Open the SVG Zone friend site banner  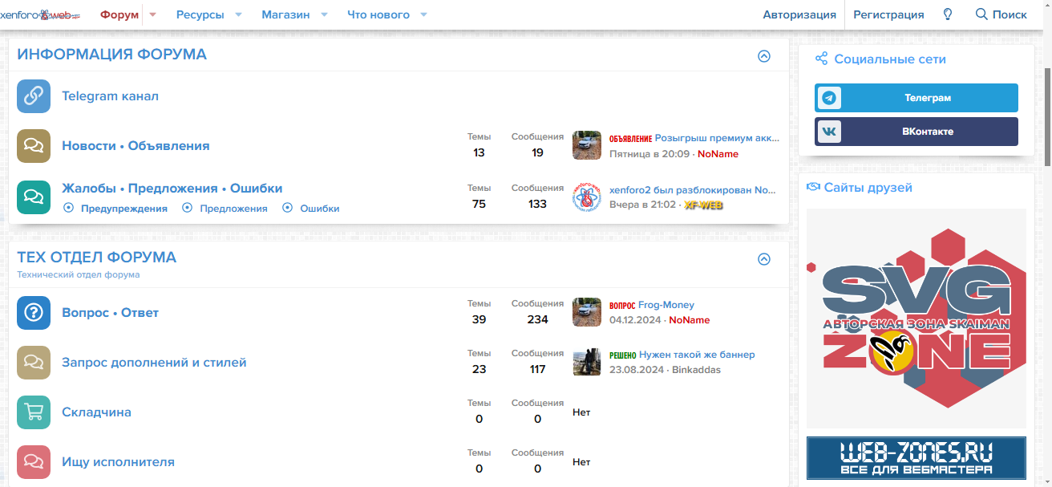[916, 318]
